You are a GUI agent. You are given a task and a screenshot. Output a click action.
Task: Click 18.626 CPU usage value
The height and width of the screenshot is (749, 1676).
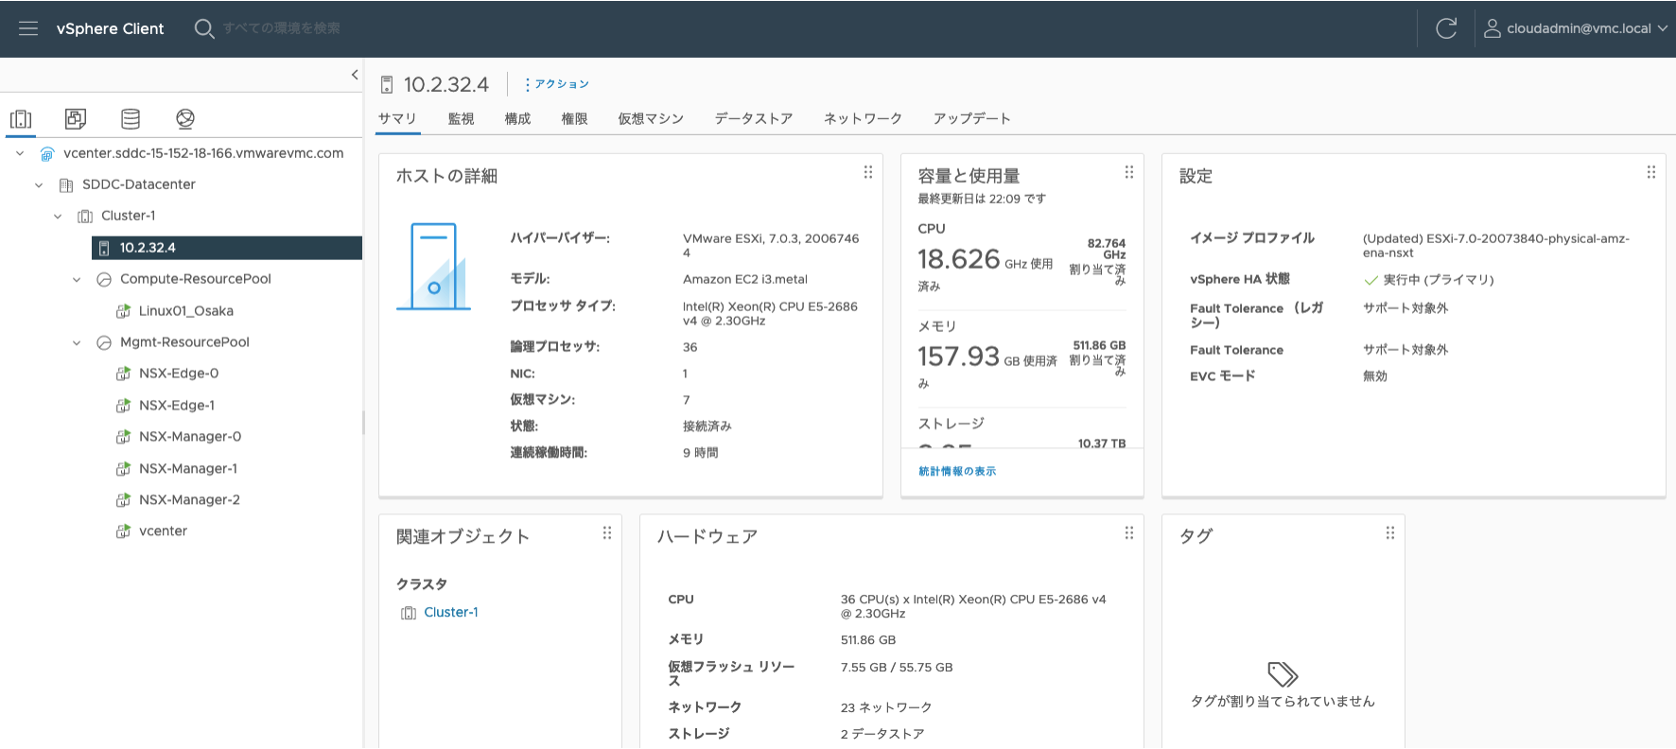[x=958, y=258]
